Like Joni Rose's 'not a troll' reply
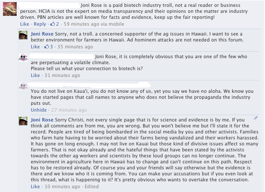 [x=35, y=47]
